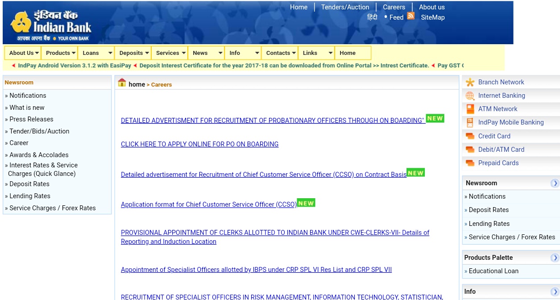560x300 pixels.
Task: Click the Internet Banking globe icon
Action: tap(470, 96)
